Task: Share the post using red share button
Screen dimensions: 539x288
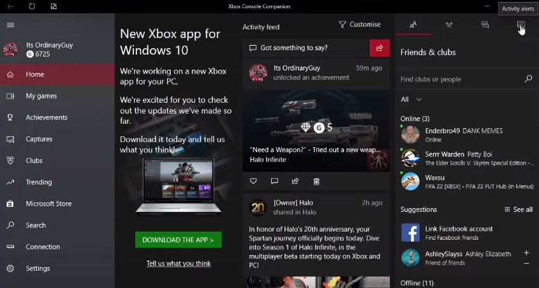Action: pos(380,48)
